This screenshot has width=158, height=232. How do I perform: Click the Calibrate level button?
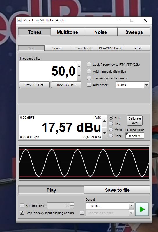[135, 121]
